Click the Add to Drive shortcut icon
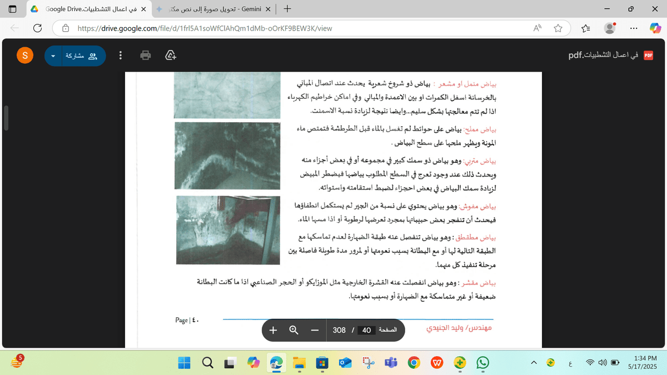The image size is (667, 375). click(171, 56)
